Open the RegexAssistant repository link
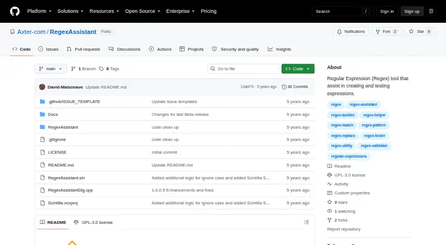The image size is (446, 245). coord(73,32)
